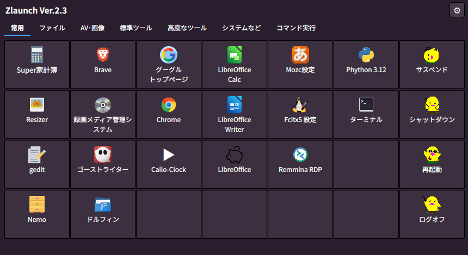Launch 録画メディア管理システム disc icon
The image size is (468, 255).
103,105
